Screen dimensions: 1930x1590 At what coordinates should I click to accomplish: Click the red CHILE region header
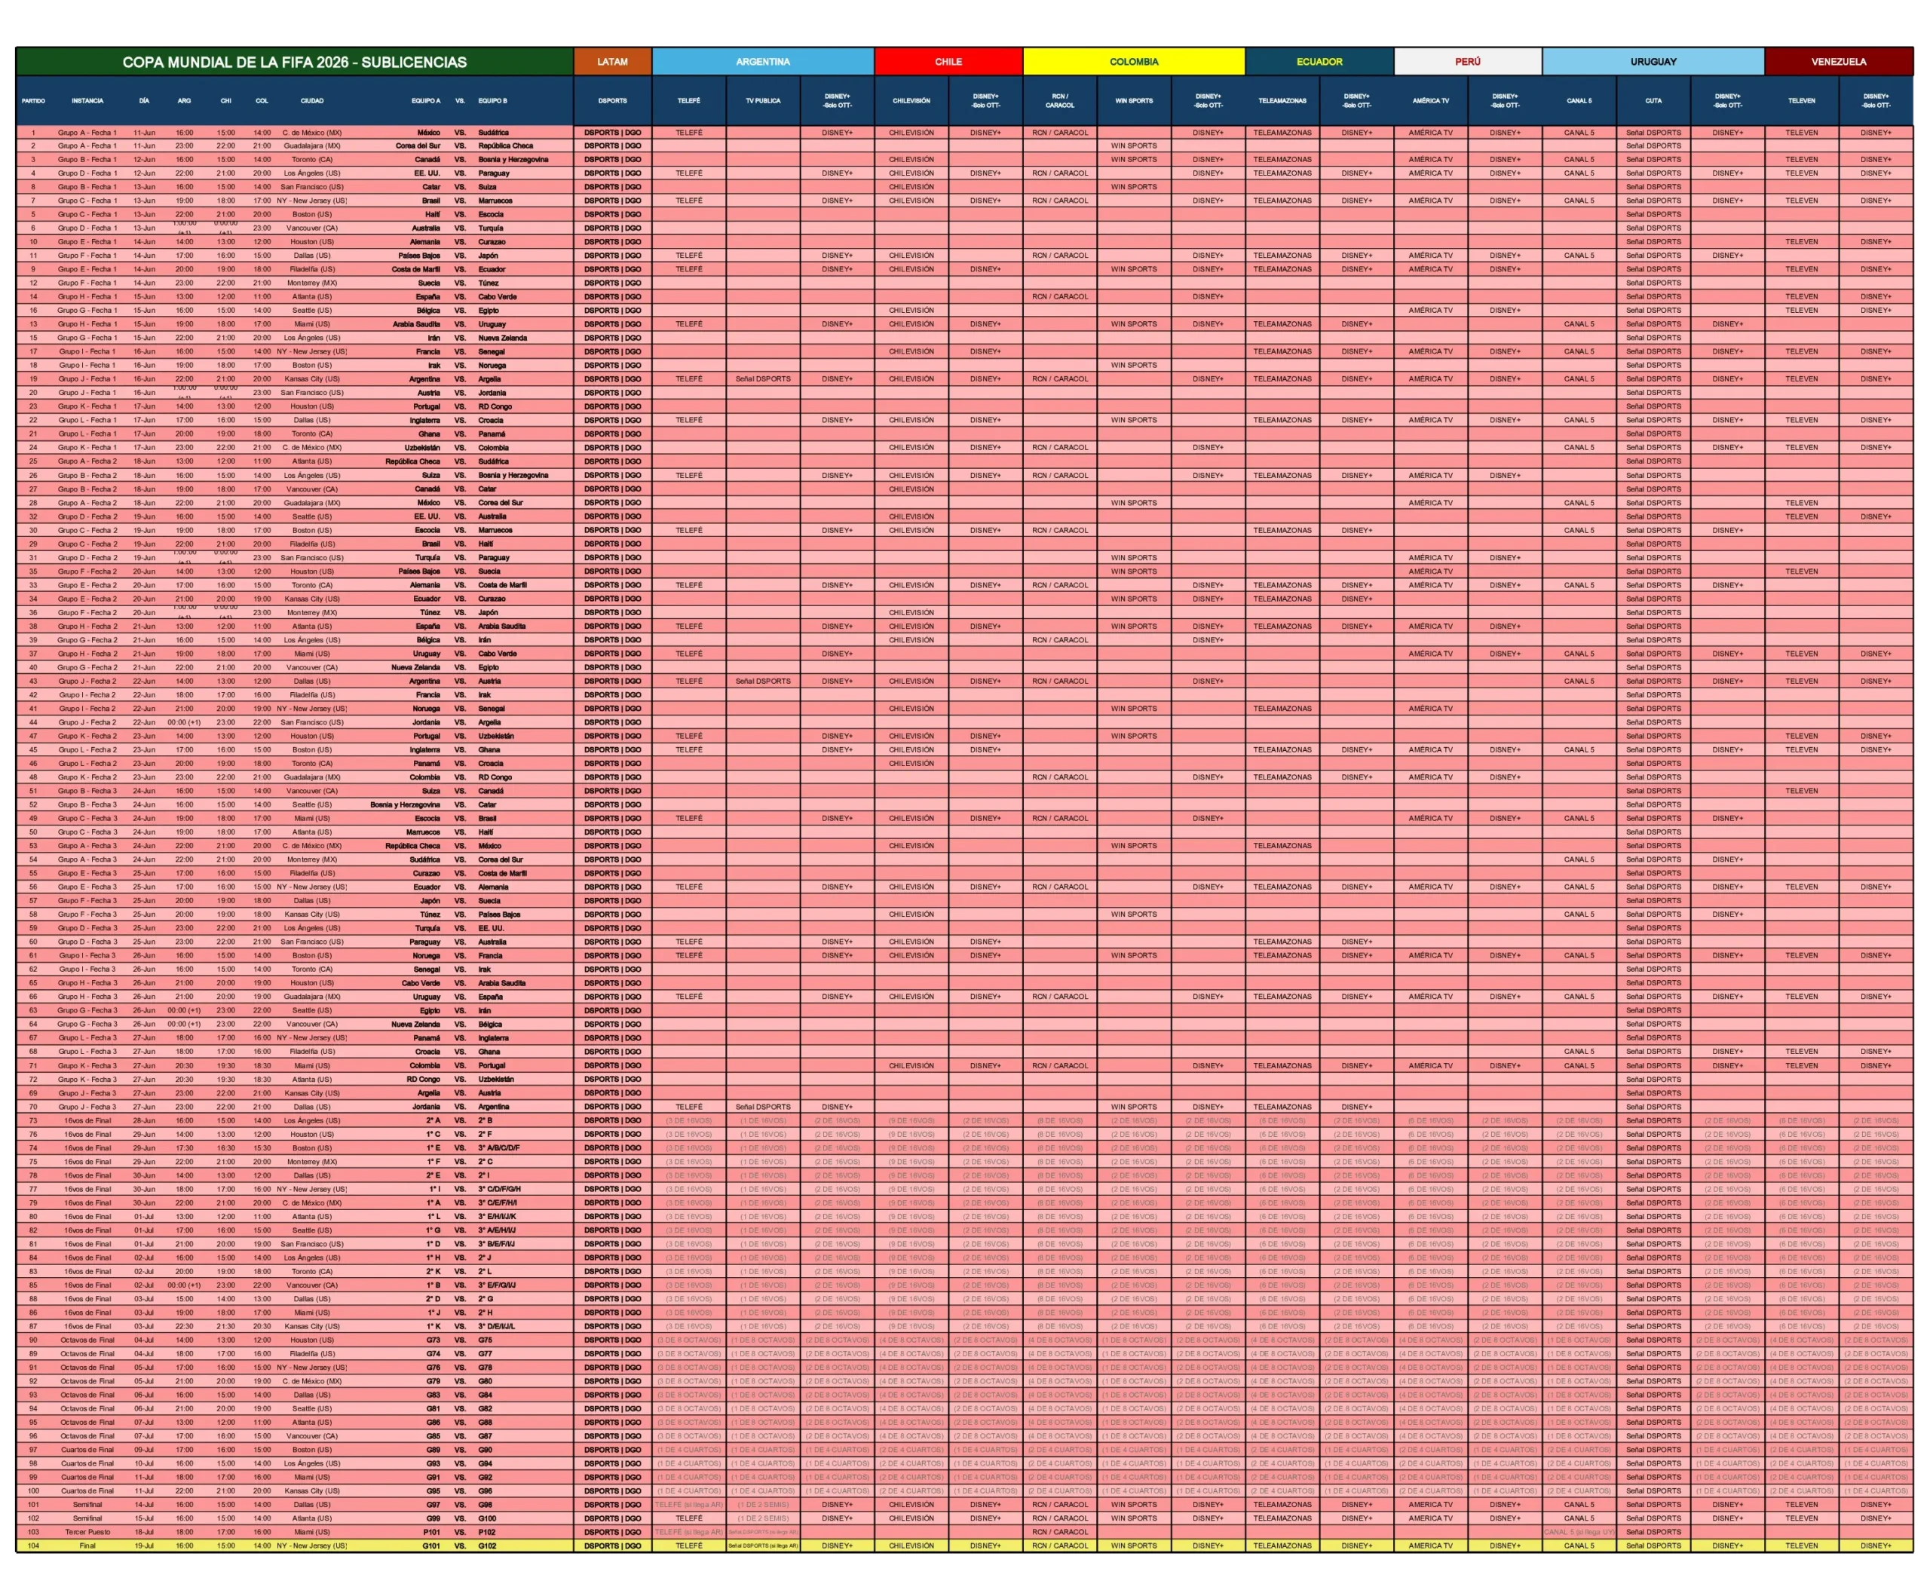coord(948,61)
